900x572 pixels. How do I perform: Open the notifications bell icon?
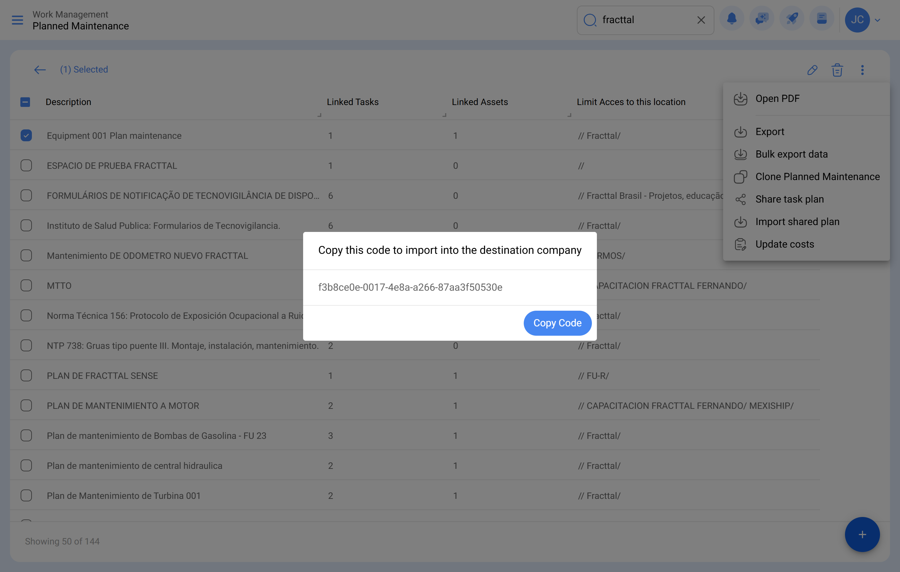click(x=732, y=19)
